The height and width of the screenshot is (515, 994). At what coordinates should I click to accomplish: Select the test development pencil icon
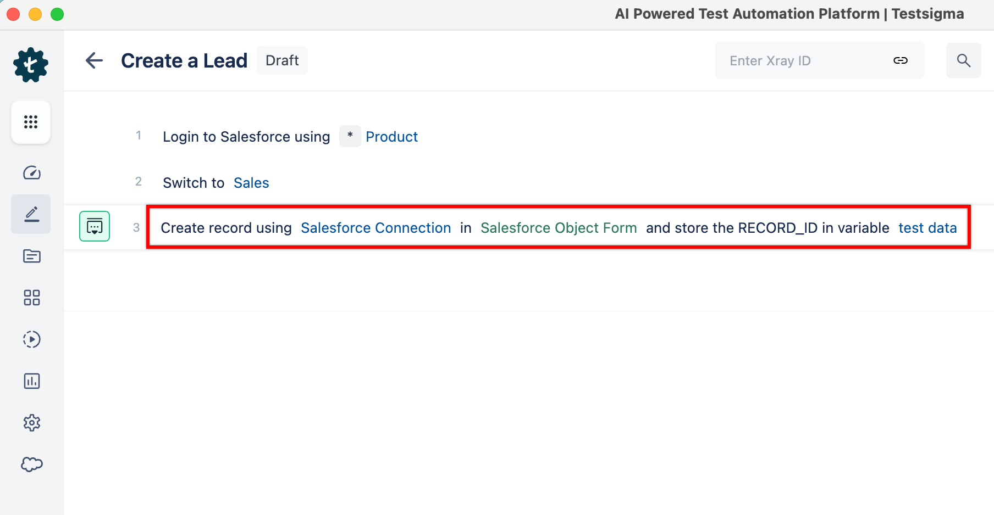pos(31,214)
